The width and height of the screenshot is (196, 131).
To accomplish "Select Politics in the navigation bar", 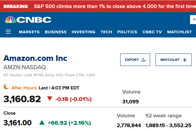I will pyautogui.click(x=127, y=32).
